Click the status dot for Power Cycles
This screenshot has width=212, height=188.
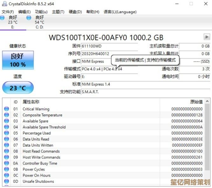pos(6,169)
